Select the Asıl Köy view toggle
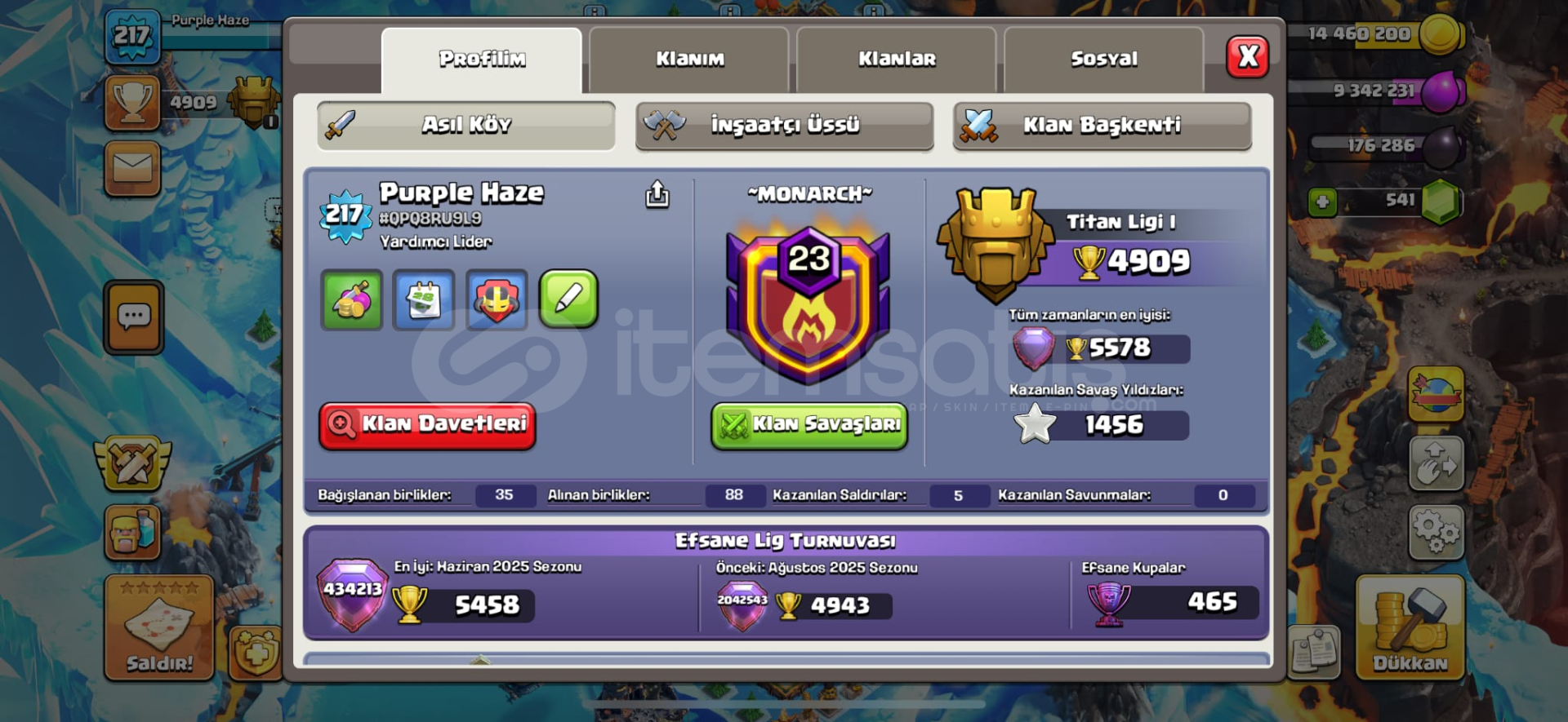The width and height of the screenshot is (1568, 722). tap(466, 126)
